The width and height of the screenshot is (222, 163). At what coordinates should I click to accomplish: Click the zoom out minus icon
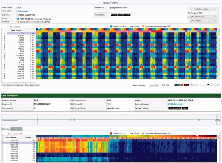click(197, 85)
